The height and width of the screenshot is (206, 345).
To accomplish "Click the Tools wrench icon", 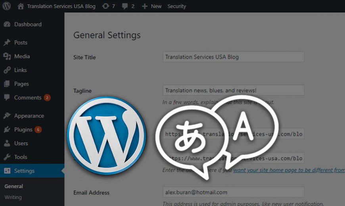I will (x=7, y=157).
